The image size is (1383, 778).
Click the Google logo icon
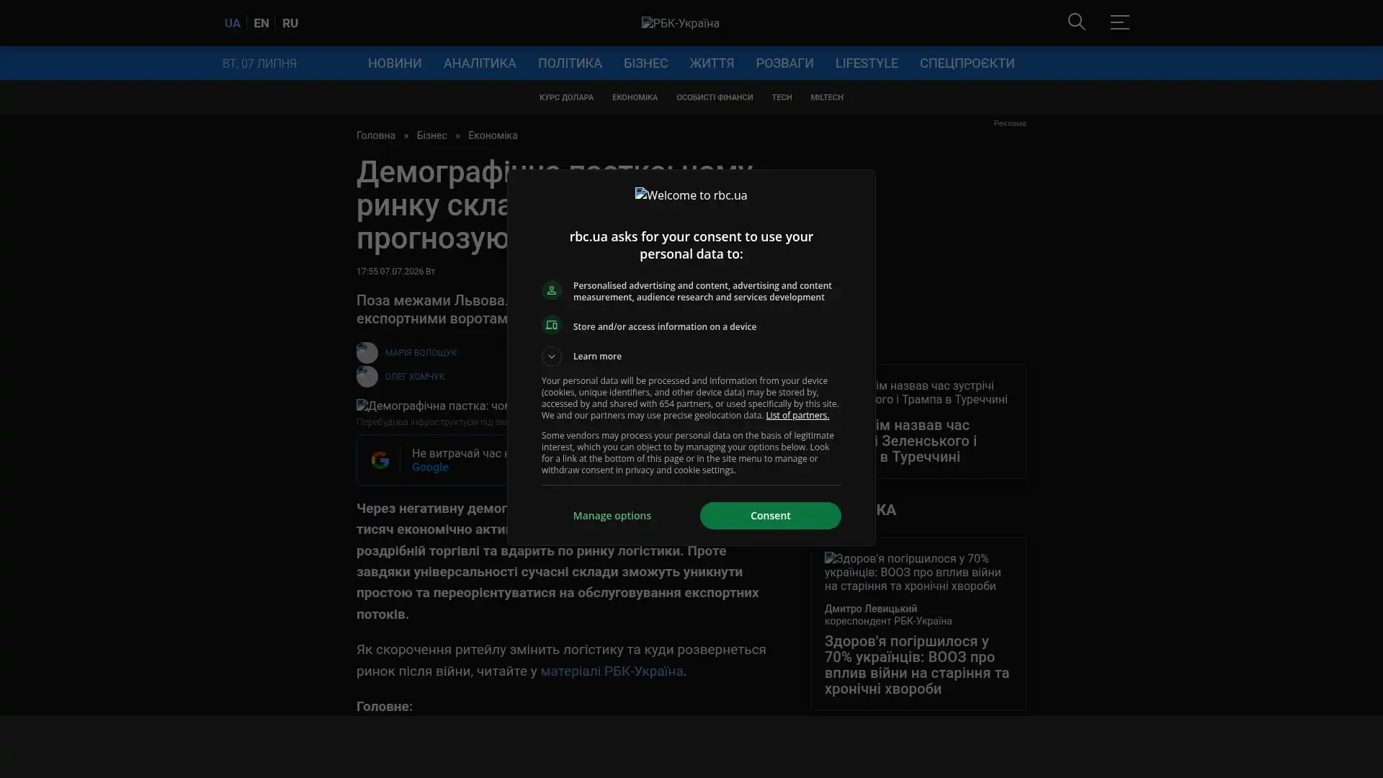pyautogui.click(x=380, y=460)
